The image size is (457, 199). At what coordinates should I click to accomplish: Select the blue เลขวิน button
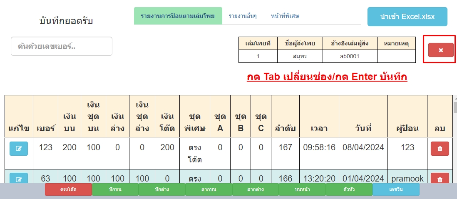(395, 189)
